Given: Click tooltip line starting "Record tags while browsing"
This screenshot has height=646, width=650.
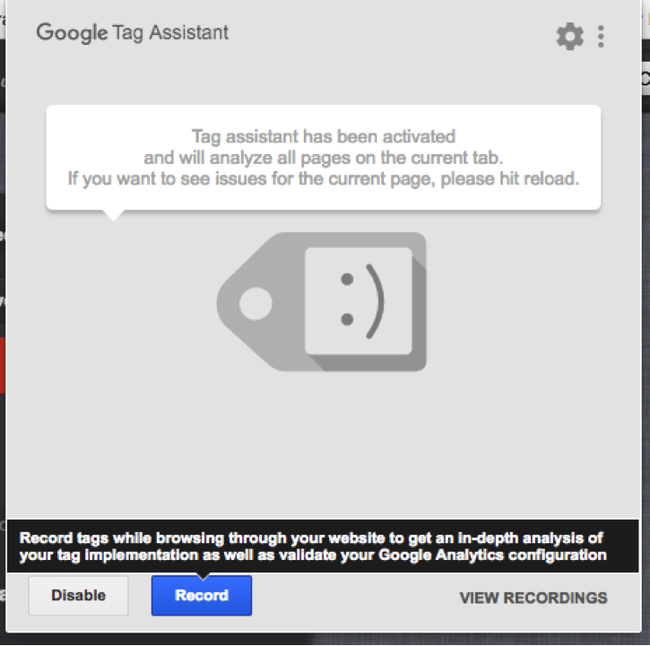Looking at the screenshot, I should (x=311, y=538).
